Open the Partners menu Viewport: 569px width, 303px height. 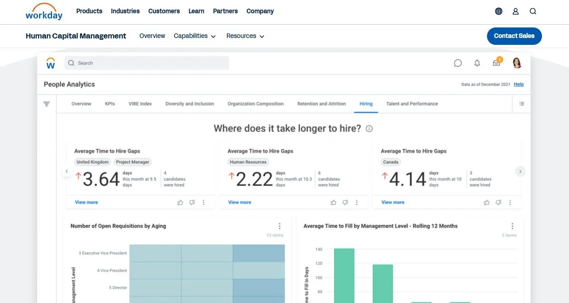(x=225, y=11)
